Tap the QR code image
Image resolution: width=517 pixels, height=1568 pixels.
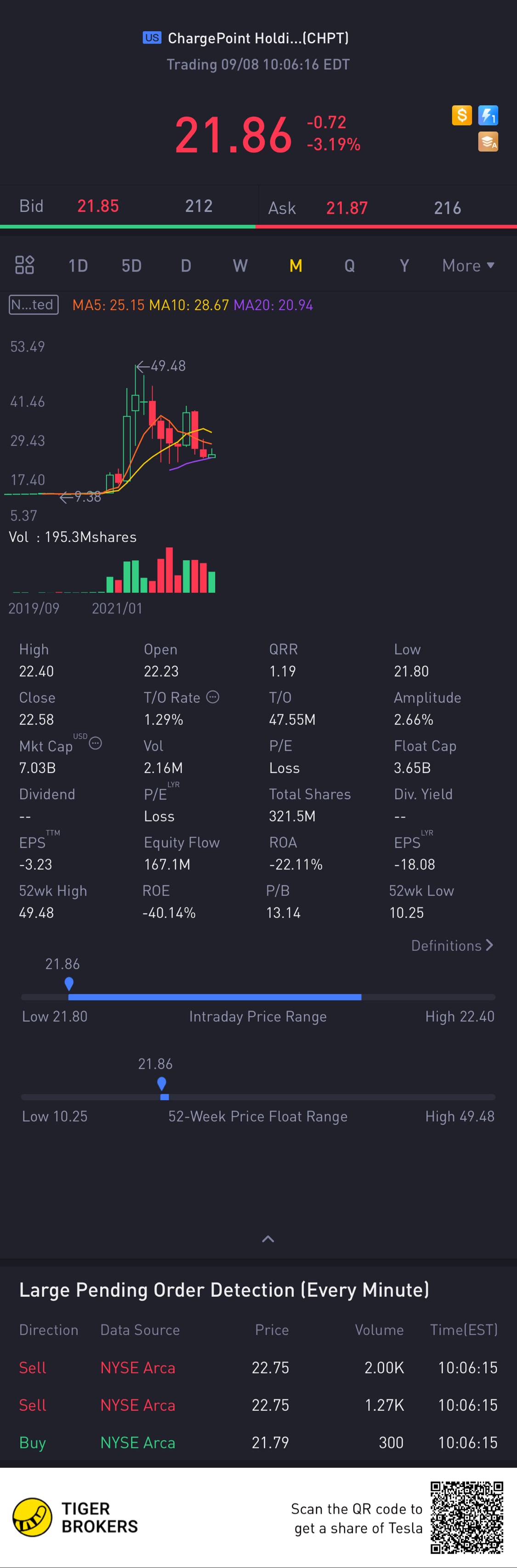(467, 1517)
